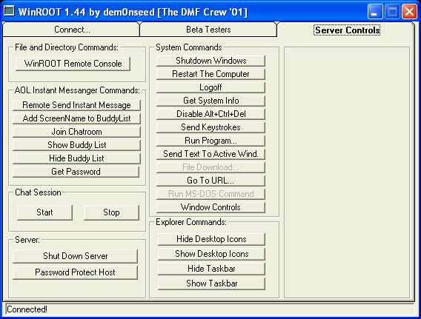Click Get System Info button
Screen dimensions: 421x319
[x=210, y=101]
